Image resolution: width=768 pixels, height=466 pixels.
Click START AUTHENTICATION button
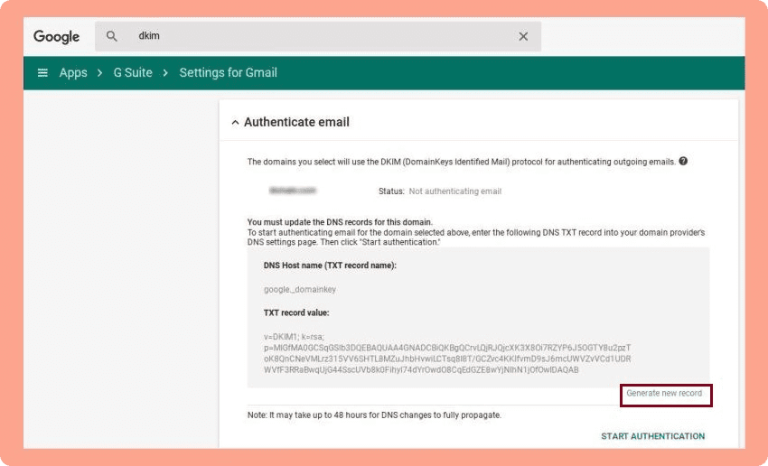(653, 436)
